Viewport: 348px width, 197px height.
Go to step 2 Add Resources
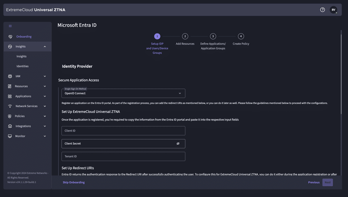coord(185,36)
